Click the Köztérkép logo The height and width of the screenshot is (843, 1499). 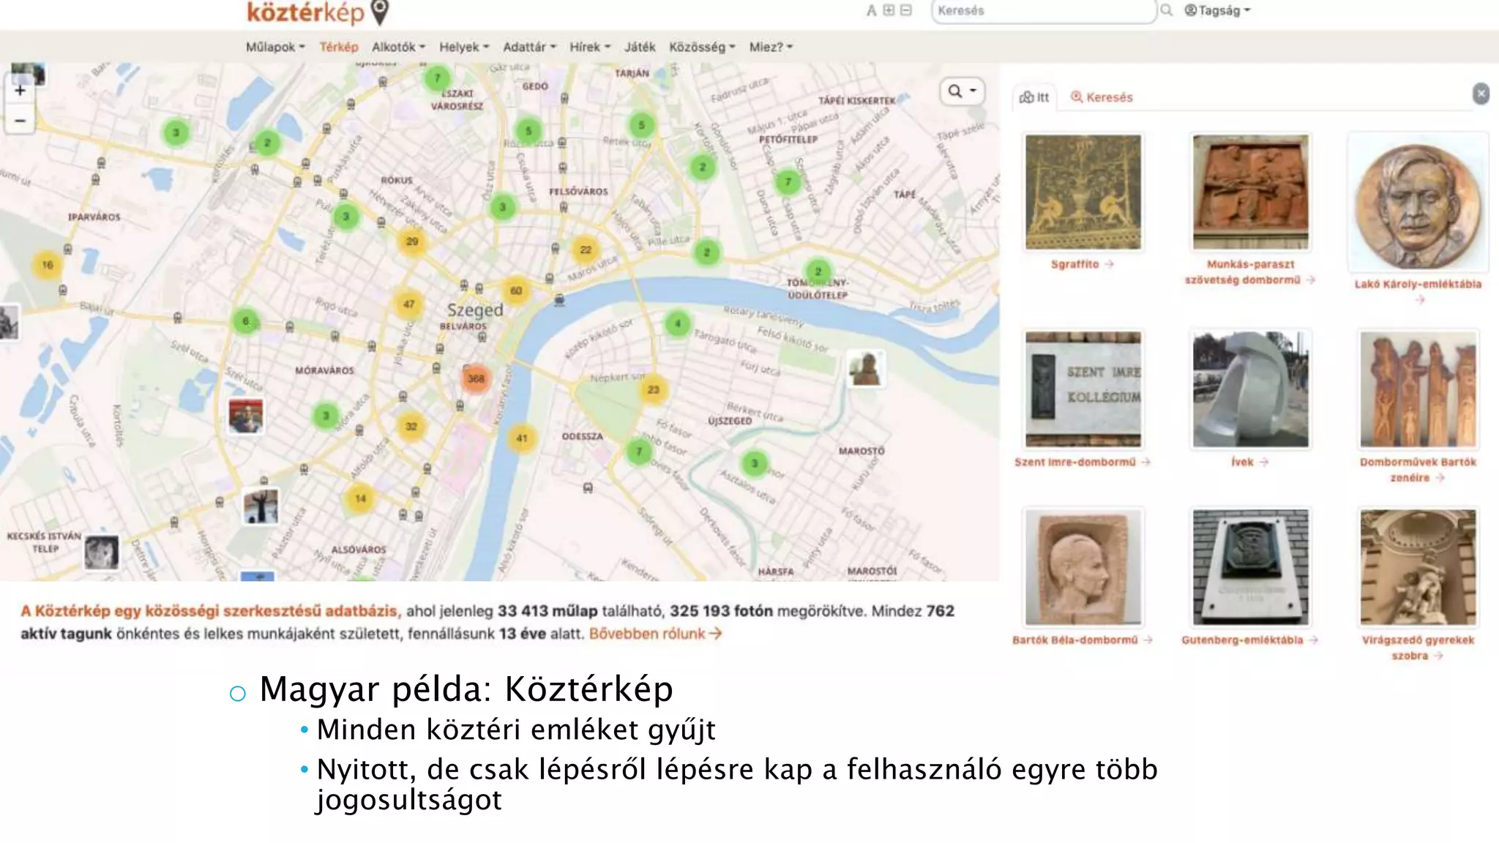point(318,12)
